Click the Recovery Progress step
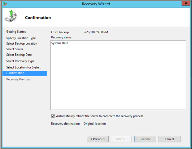The height and width of the screenshot is (149, 192). [18, 79]
